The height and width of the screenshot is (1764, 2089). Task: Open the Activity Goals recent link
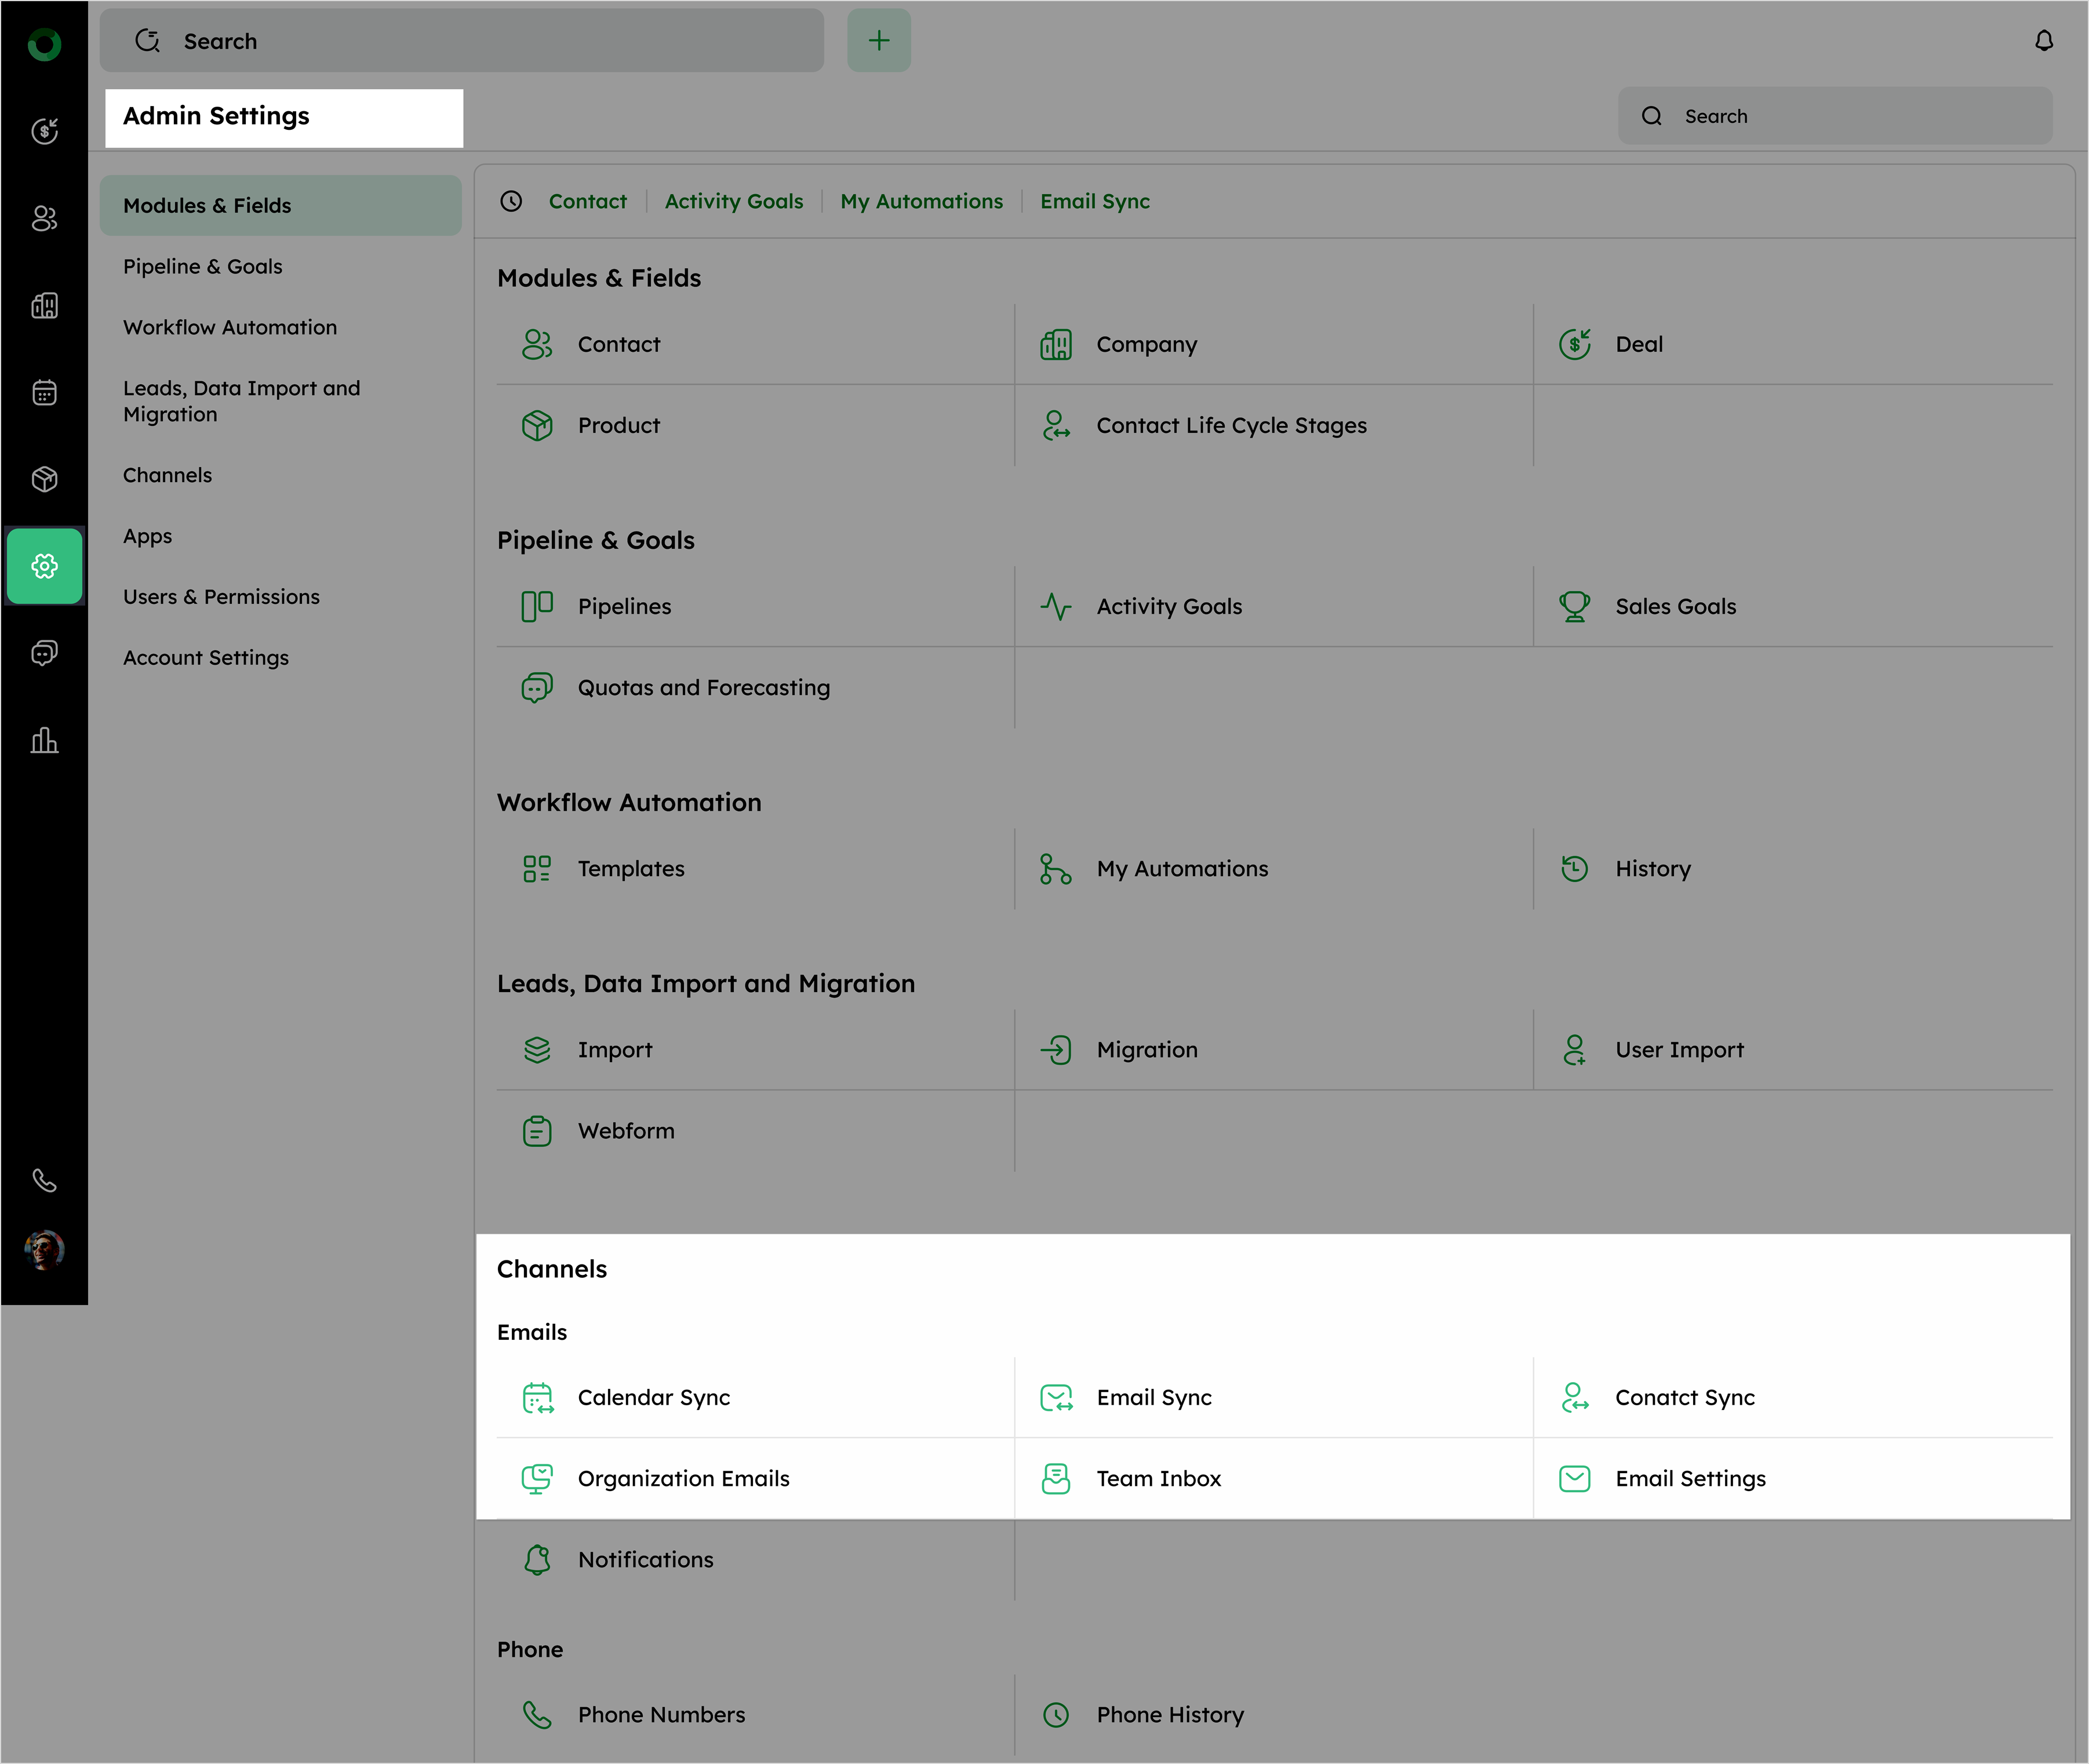tap(733, 201)
